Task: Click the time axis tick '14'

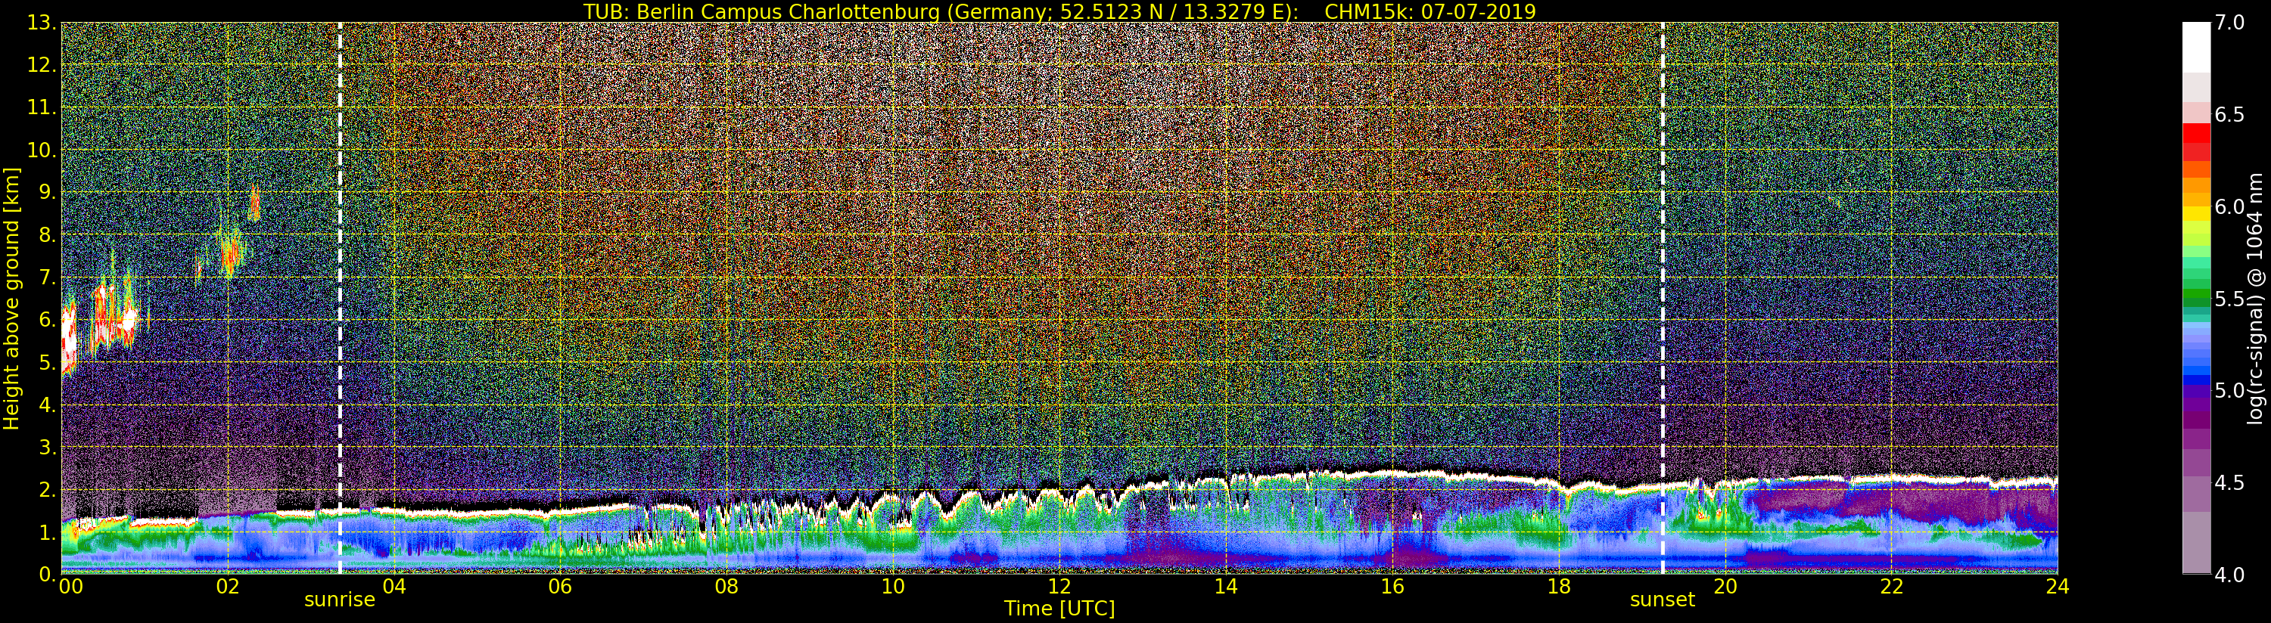Action: pyautogui.click(x=1225, y=587)
